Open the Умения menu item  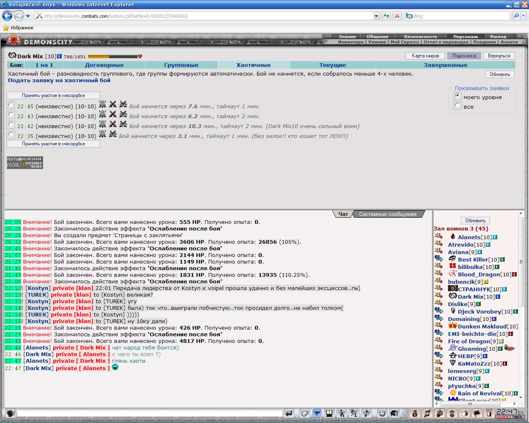pyautogui.click(x=377, y=42)
